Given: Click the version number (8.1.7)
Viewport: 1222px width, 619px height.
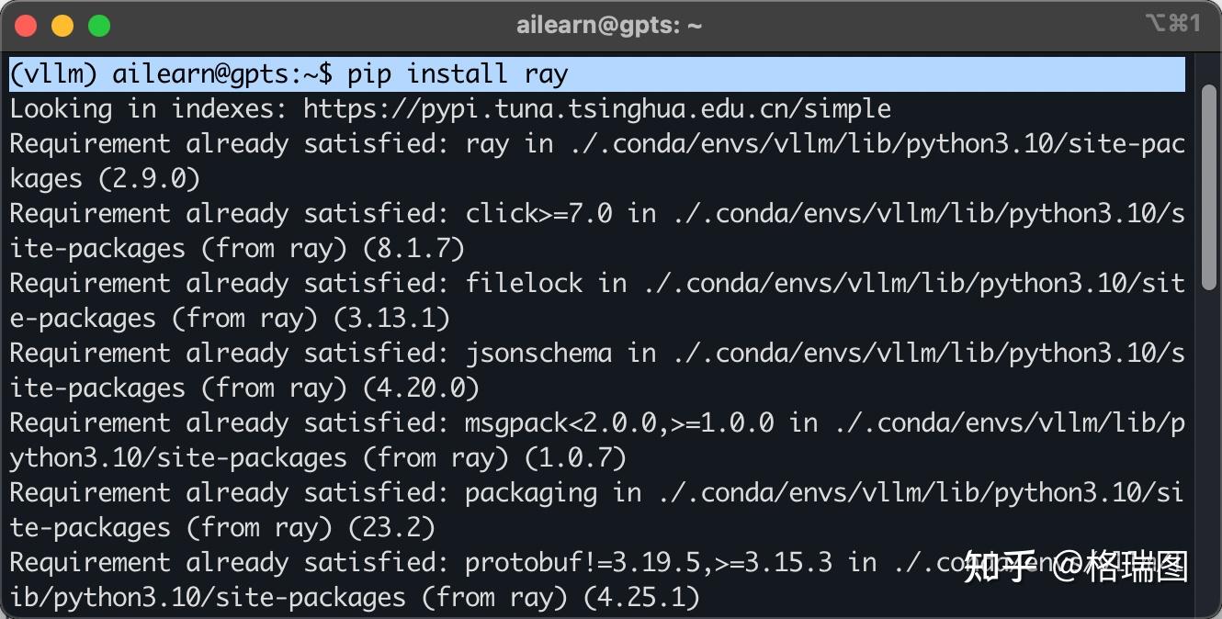Looking at the screenshot, I should click(x=413, y=249).
